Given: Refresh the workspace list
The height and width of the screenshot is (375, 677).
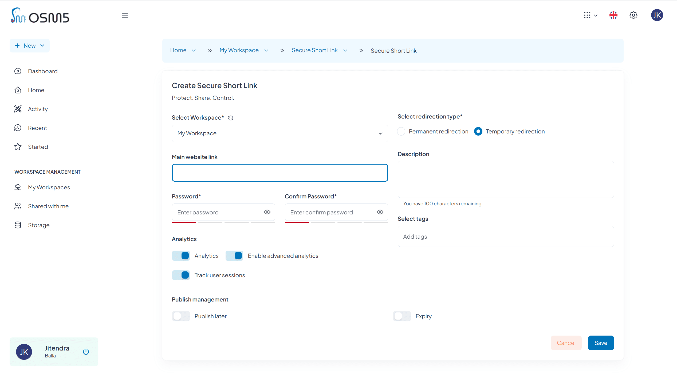Looking at the screenshot, I should click(x=231, y=117).
